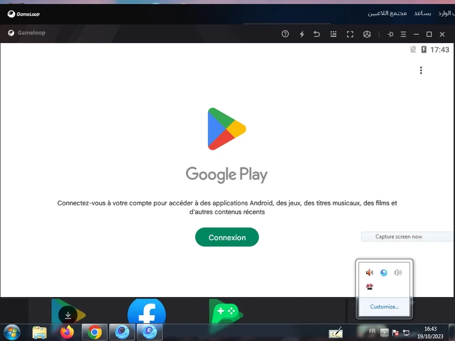Open the Facebook app icon
This screenshot has height=341, width=455.
(x=146, y=312)
